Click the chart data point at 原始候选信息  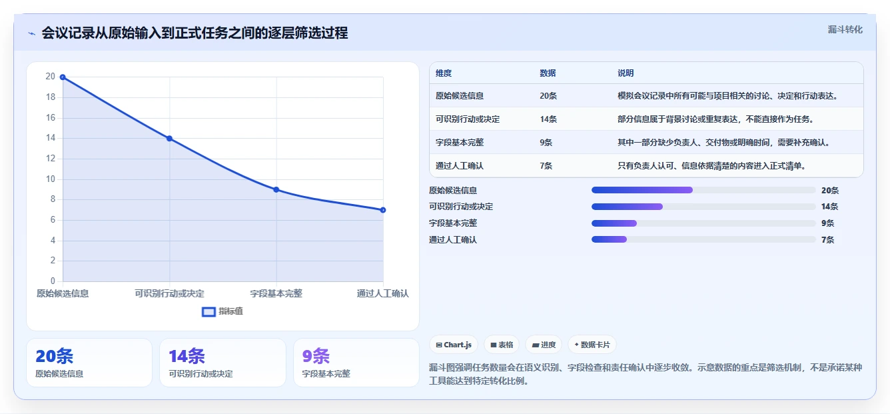click(63, 77)
